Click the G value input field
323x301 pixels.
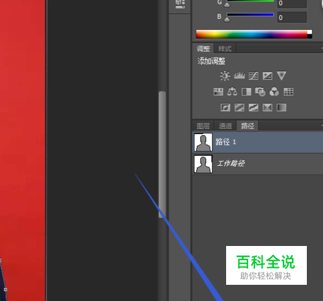pos(292,4)
